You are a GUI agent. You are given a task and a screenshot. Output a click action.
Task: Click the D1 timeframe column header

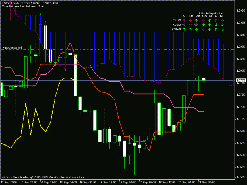pyautogui.click(x=221, y=16)
